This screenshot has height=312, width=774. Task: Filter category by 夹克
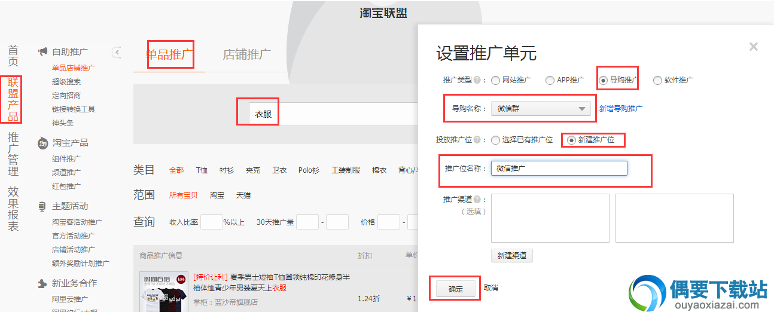coord(253,170)
